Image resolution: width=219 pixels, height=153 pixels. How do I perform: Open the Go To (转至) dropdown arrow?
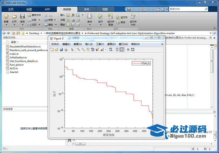point(55,20)
